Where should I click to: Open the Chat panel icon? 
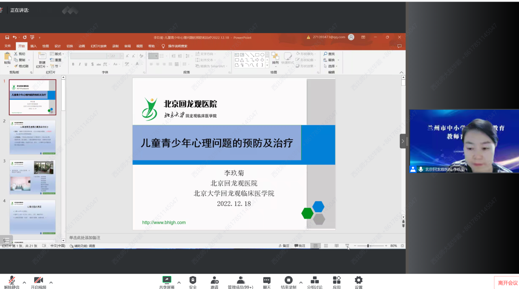pos(267,280)
